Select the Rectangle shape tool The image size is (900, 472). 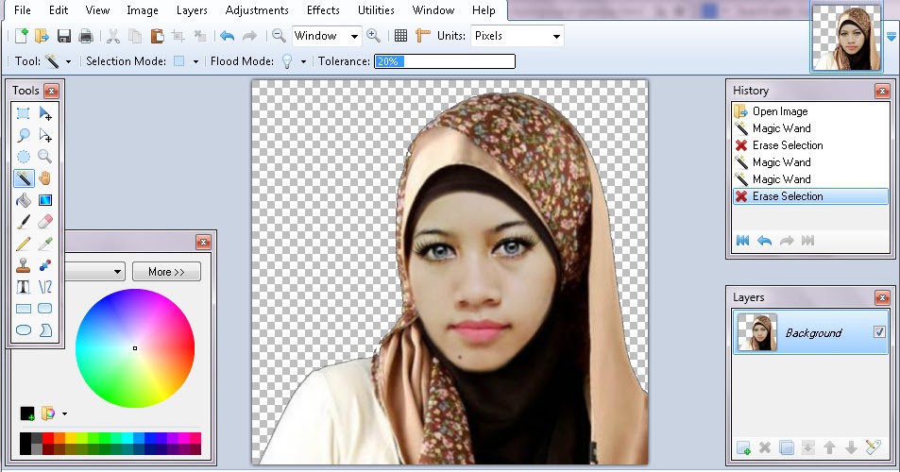coord(23,309)
